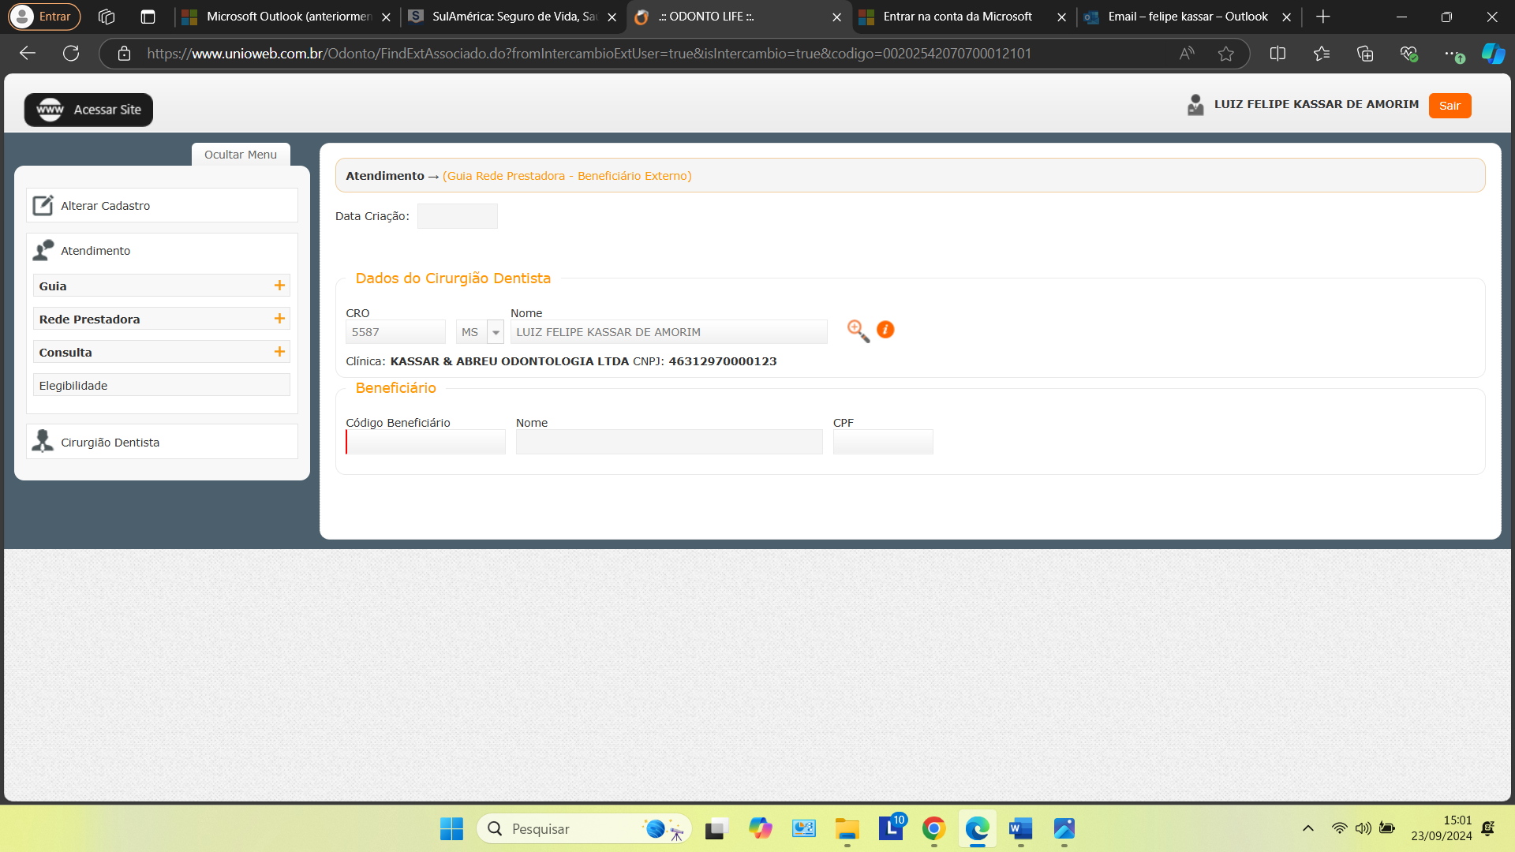Expand the Rede Prestadora section

point(279,319)
